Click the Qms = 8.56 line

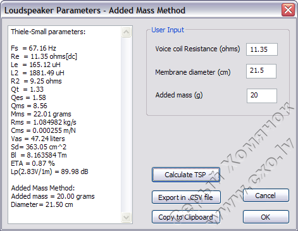point(29,106)
